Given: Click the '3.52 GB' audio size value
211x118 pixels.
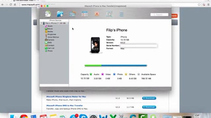Looking at the screenshot, I should tap(98, 79).
